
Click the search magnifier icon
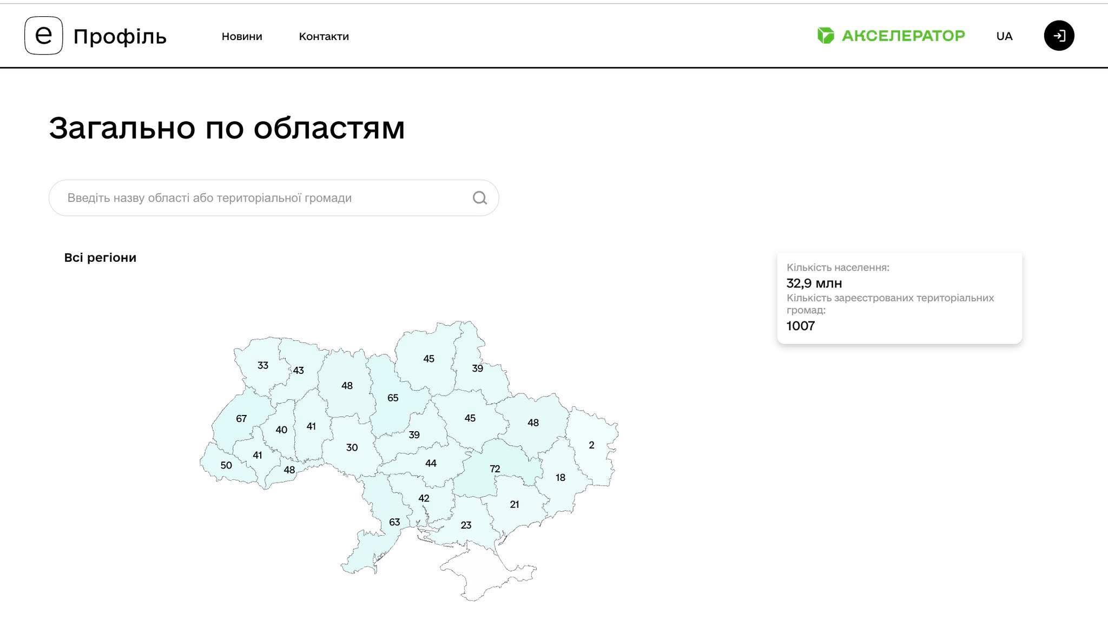point(479,198)
